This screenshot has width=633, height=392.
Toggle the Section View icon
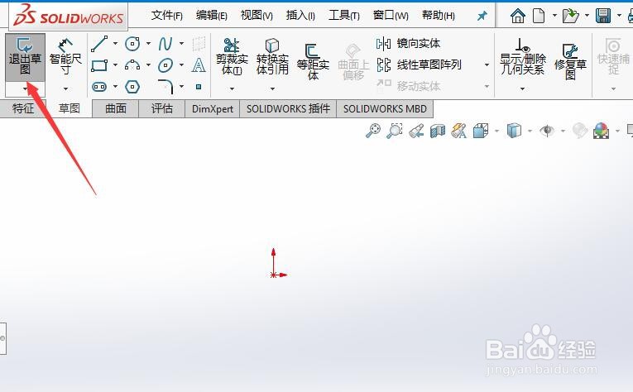(x=438, y=131)
